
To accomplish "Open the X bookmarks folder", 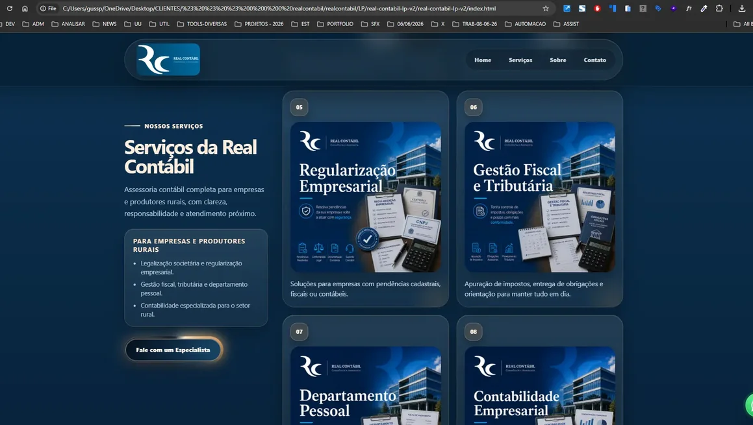I will 438,24.
